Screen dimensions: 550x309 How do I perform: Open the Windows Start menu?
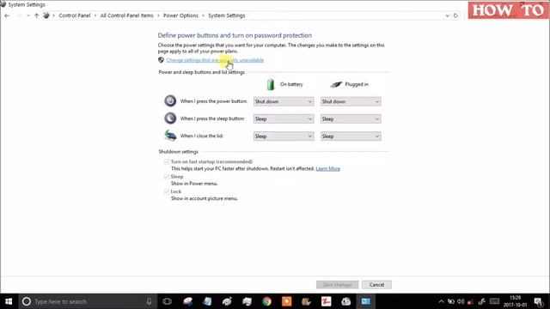(9, 301)
